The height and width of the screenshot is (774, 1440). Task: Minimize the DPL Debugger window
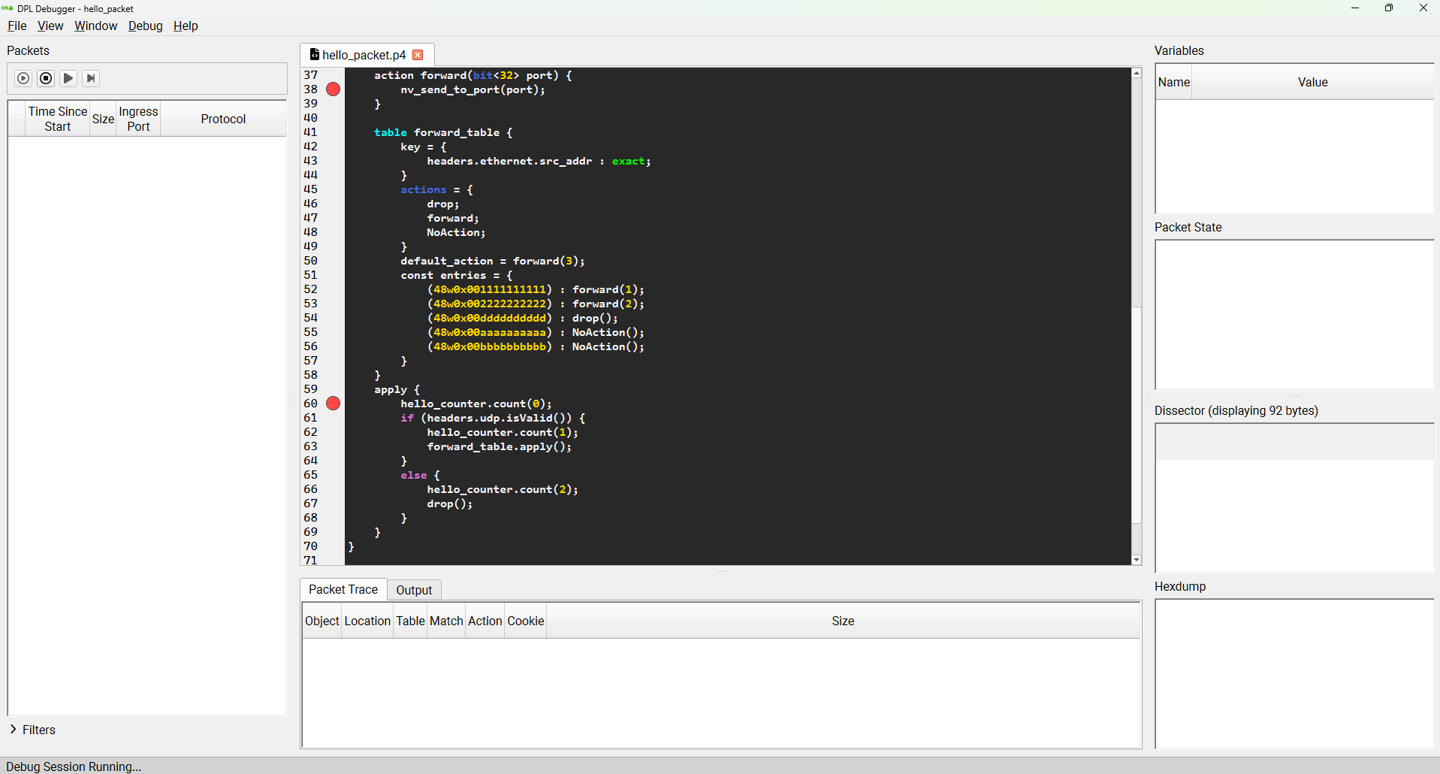pos(1355,8)
